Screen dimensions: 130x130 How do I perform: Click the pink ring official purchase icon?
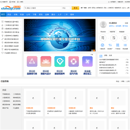coord(74,61)
